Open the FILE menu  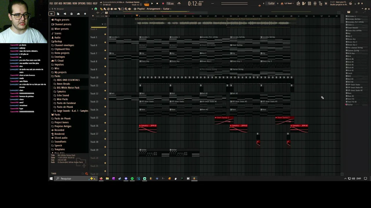point(51,3)
